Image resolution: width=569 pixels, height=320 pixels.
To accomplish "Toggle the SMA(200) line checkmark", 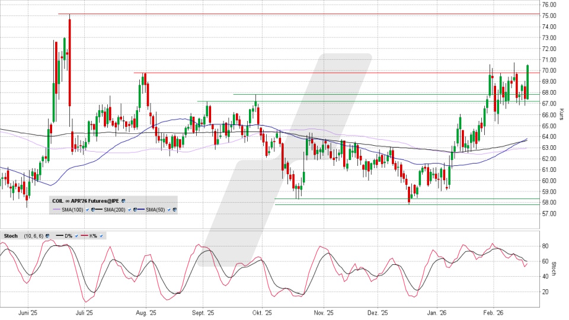I will coord(129,210).
